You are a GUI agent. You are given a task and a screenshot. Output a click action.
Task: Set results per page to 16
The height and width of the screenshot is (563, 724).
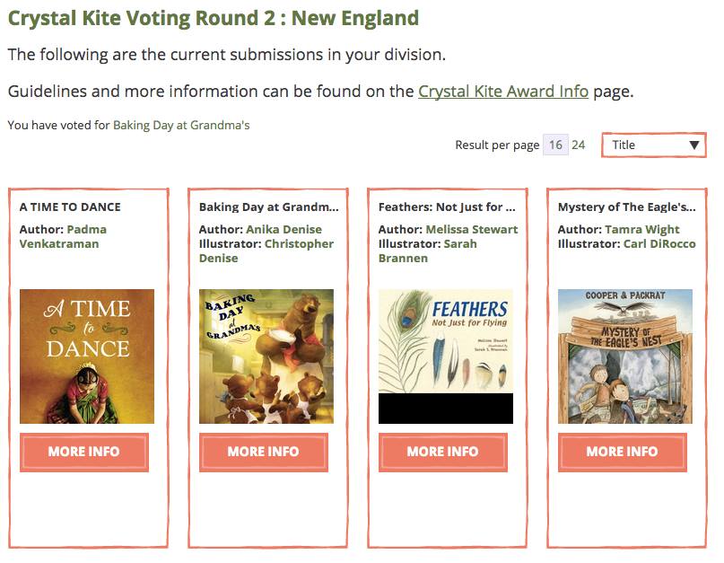(x=556, y=145)
